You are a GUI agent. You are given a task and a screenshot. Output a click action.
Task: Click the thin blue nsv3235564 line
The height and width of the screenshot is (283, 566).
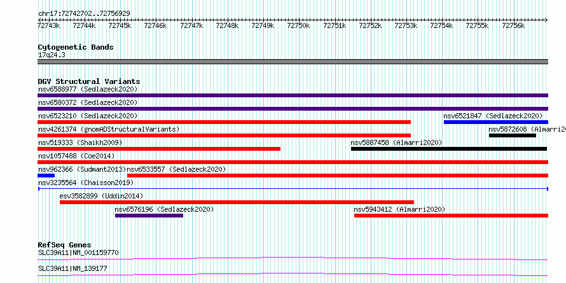pos(293,189)
